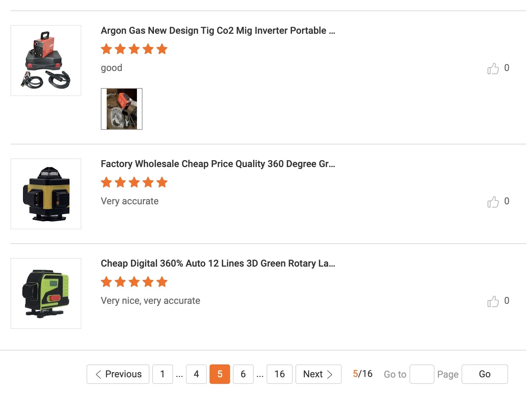Focus the 'Go to' page number field

[422, 374]
